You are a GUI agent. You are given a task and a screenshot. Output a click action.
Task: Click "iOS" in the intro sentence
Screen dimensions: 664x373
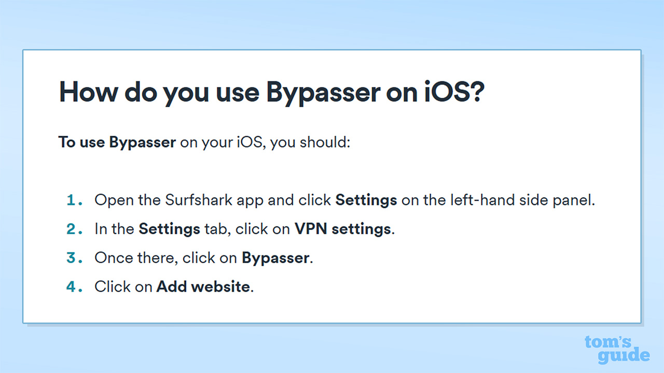point(251,142)
